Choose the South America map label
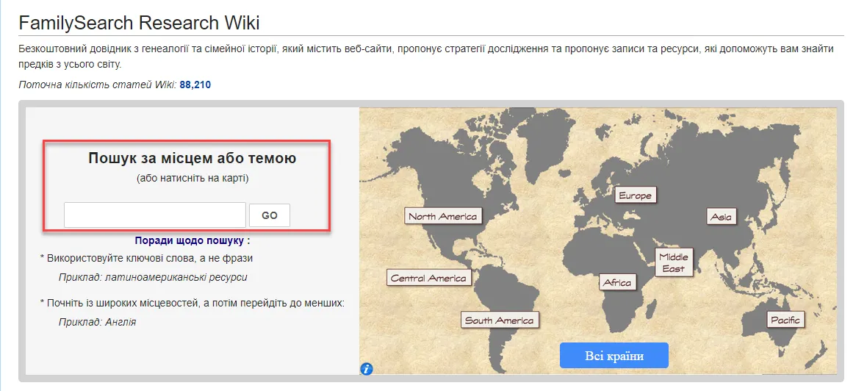 (x=500, y=320)
